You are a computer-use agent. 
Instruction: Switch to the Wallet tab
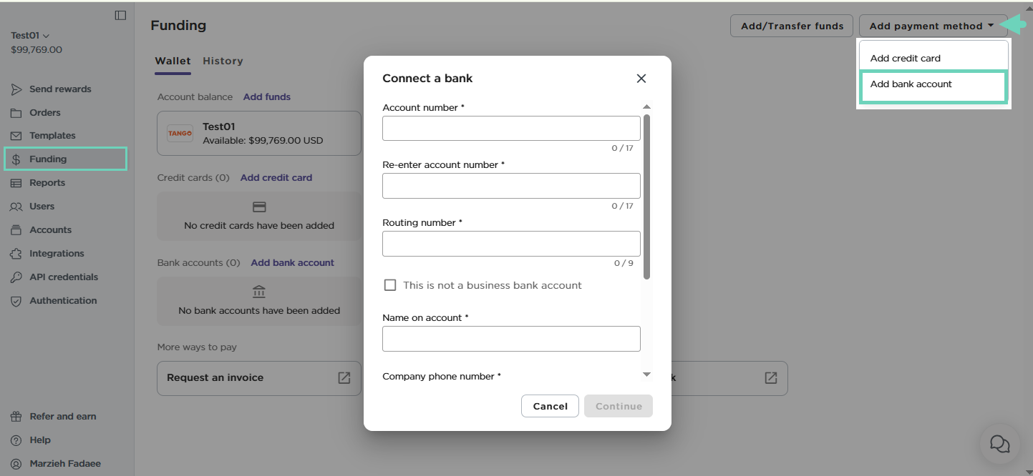173,61
